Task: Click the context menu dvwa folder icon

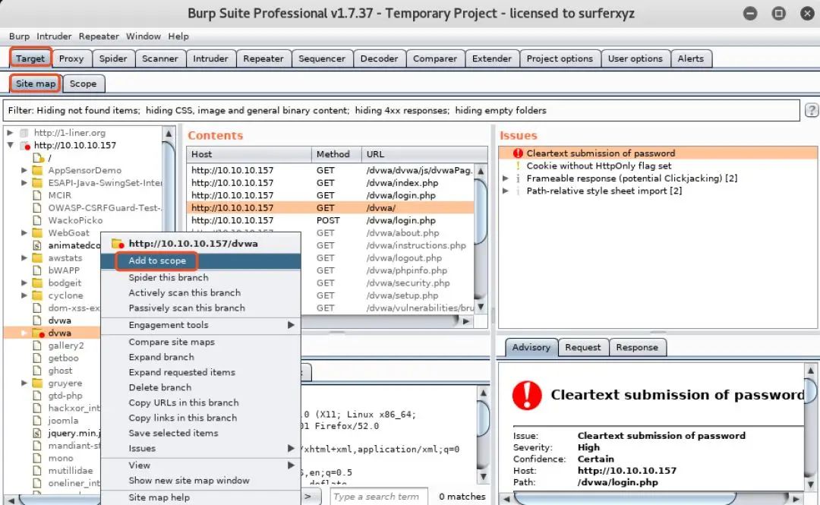Action: point(118,243)
